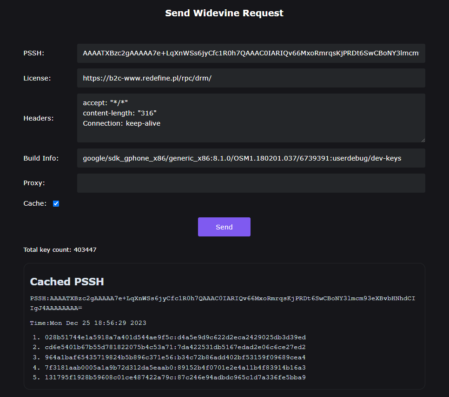Viewport: 449px width, 397px height.
Task: Click the Send Widevine Request heading
Action: [224, 13]
